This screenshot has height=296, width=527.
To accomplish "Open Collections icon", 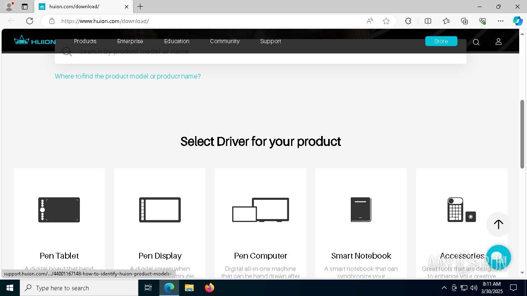I will (x=464, y=21).
